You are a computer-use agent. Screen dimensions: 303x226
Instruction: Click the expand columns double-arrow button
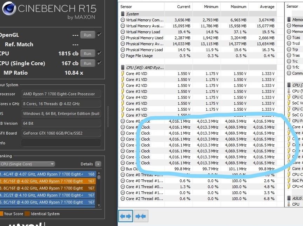(x=126, y=216)
